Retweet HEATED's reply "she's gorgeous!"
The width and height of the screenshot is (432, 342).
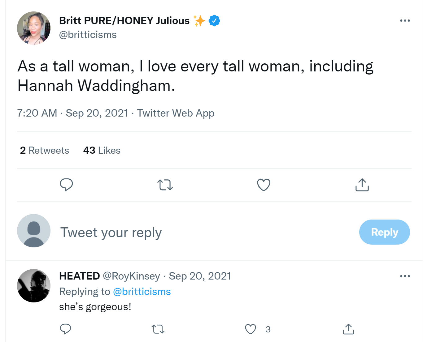click(x=158, y=329)
